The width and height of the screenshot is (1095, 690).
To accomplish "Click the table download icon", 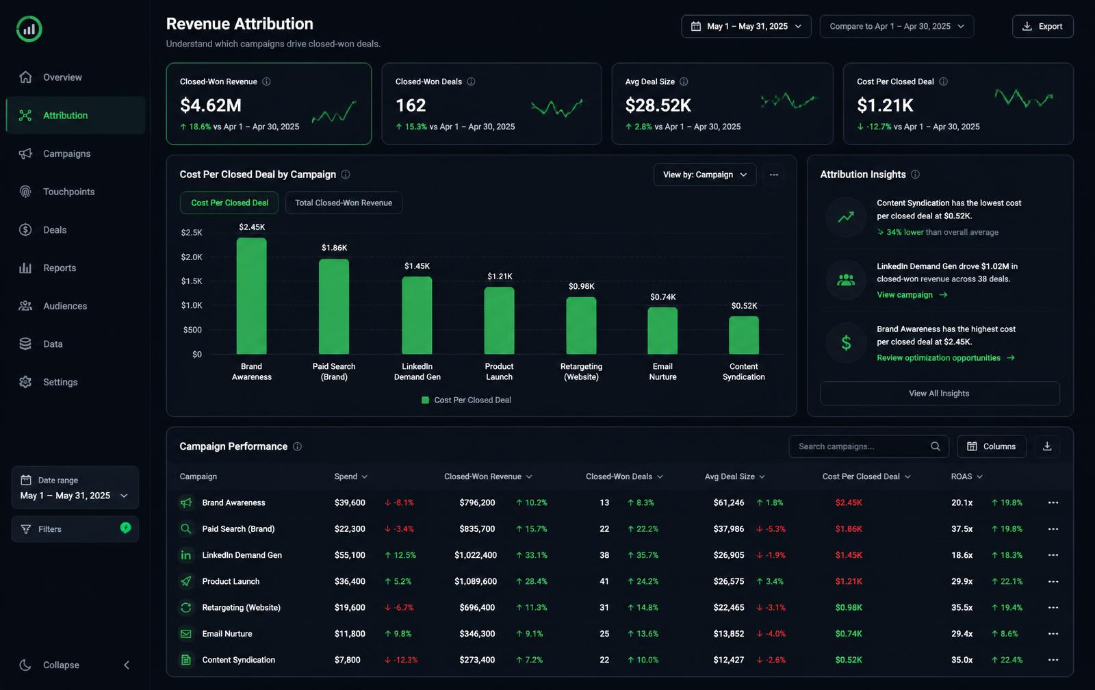I will coord(1047,446).
